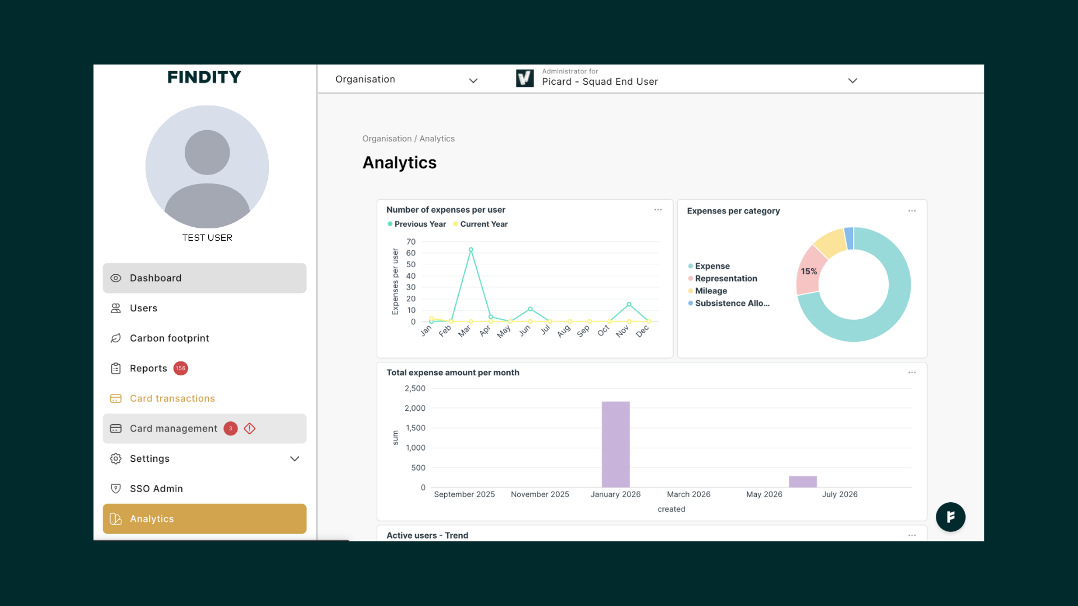
Task: Open the Administrator for Picard dropdown
Action: point(688,79)
